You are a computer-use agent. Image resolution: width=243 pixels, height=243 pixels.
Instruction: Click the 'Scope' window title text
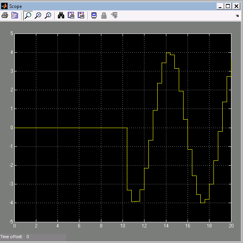coord(16,6)
